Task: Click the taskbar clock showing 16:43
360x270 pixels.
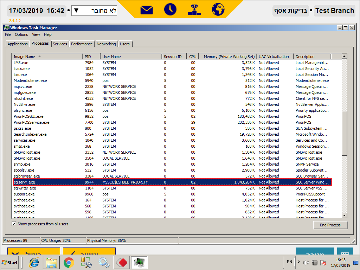Action: tap(340, 262)
